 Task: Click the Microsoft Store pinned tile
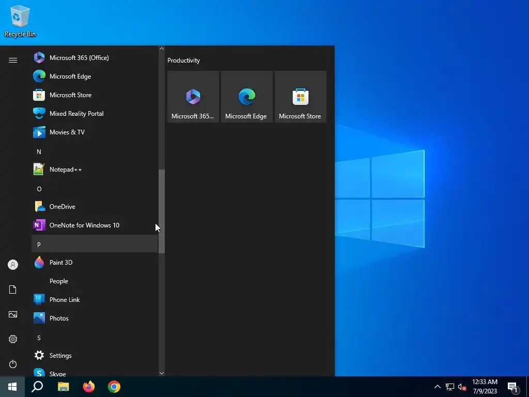[300, 97]
